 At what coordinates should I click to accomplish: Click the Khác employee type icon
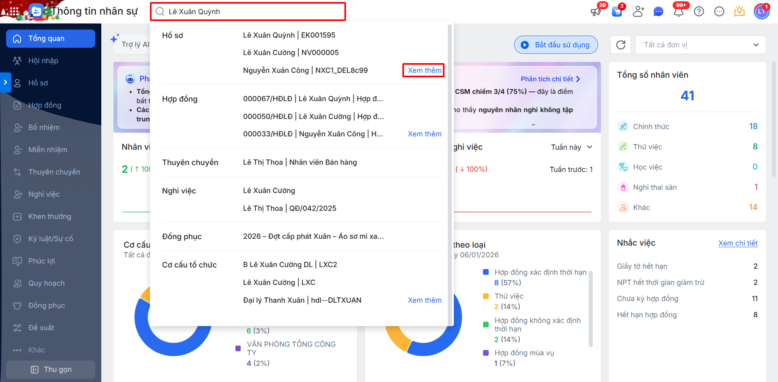623,208
